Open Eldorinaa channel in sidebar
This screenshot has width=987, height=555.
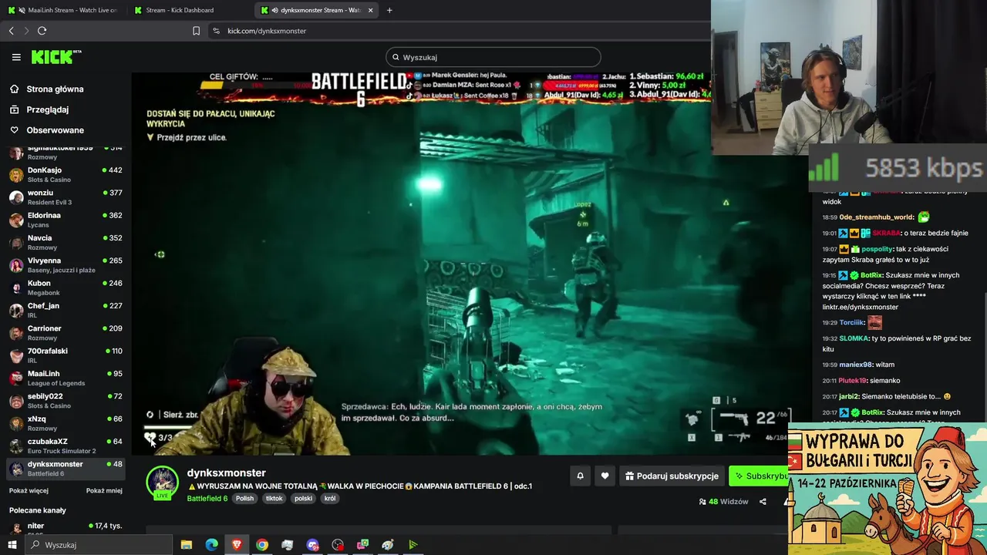(x=66, y=220)
